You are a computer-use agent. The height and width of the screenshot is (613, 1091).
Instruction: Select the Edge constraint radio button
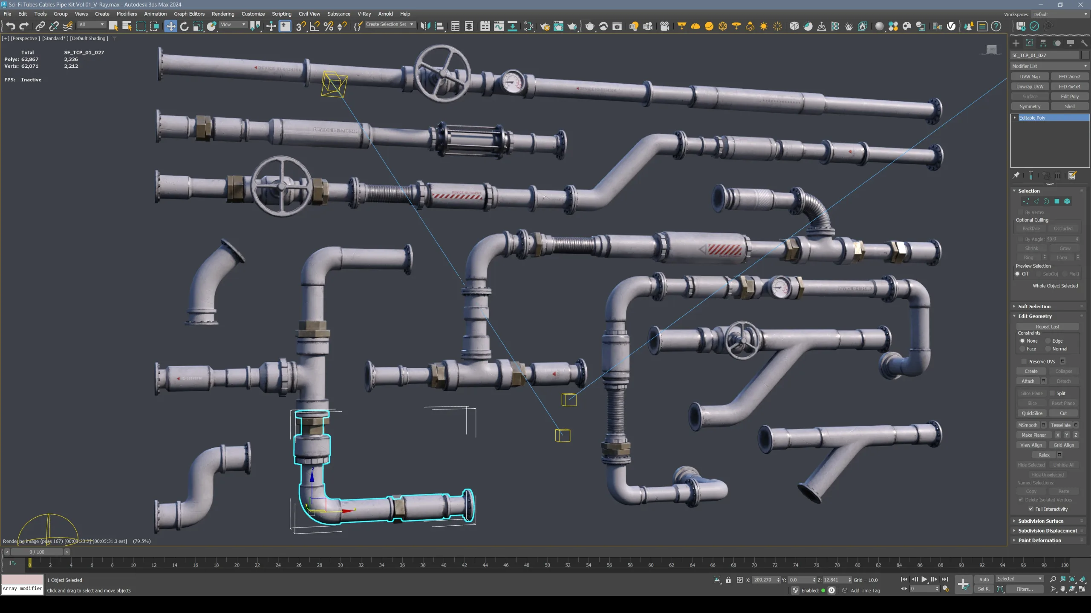pos(1048,341)
